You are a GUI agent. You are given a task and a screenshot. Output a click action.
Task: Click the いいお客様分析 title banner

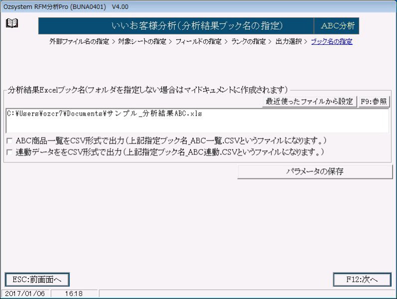point(176,26)
